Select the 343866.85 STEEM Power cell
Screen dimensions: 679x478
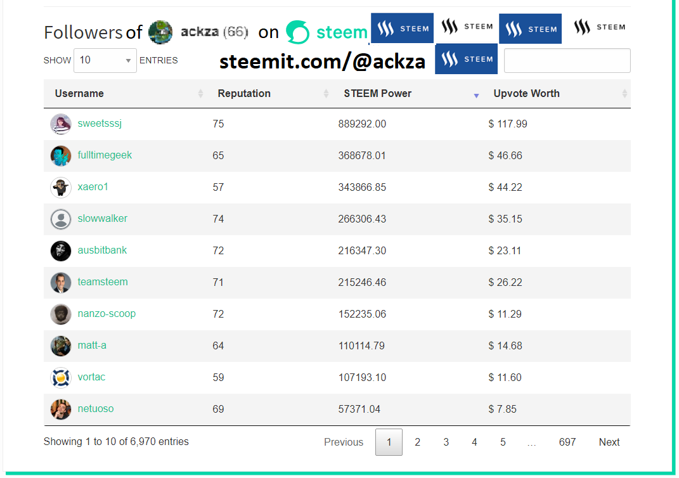(362, 187)
